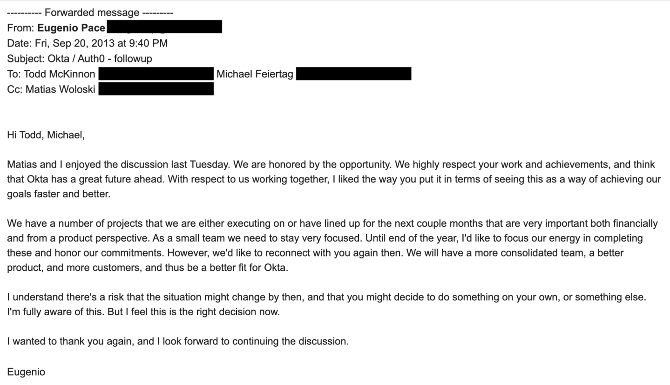Viewport: 670px width, 385px height.
Task: Click paragraph starting Matias and I enjoyed
Action: (x=326, y=179)
